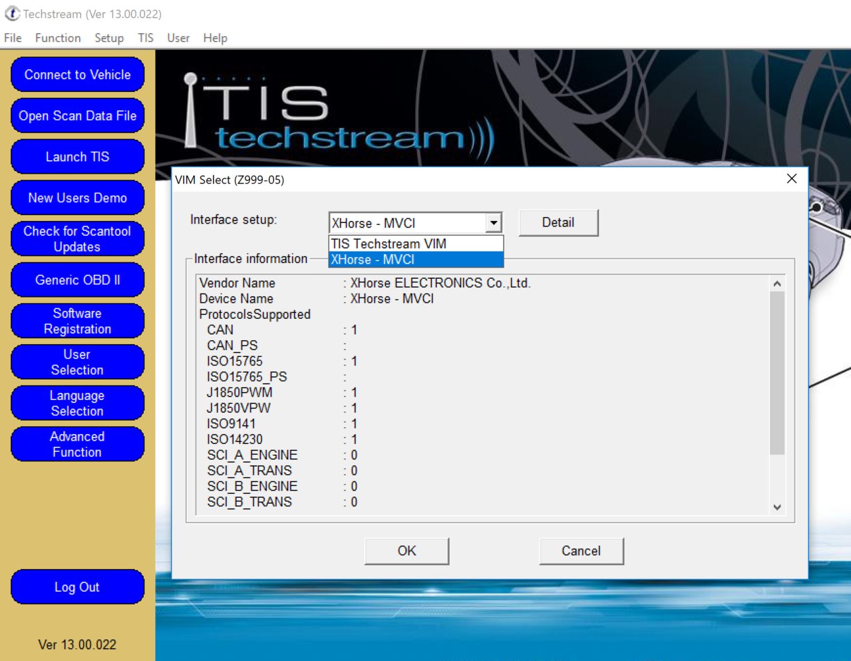Image resolution: width=851 pixels, height=661 pixels.
Task: Open User Selection
Action: (x=77, y=362)
